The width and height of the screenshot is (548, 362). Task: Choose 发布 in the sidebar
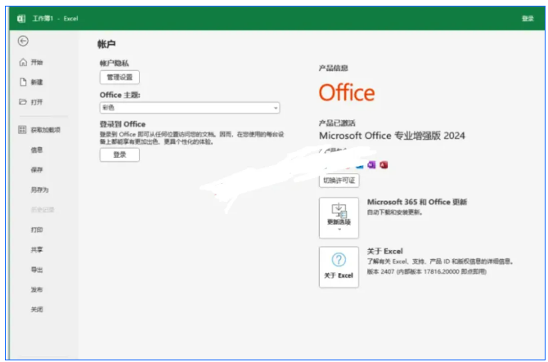click(37, 289)
